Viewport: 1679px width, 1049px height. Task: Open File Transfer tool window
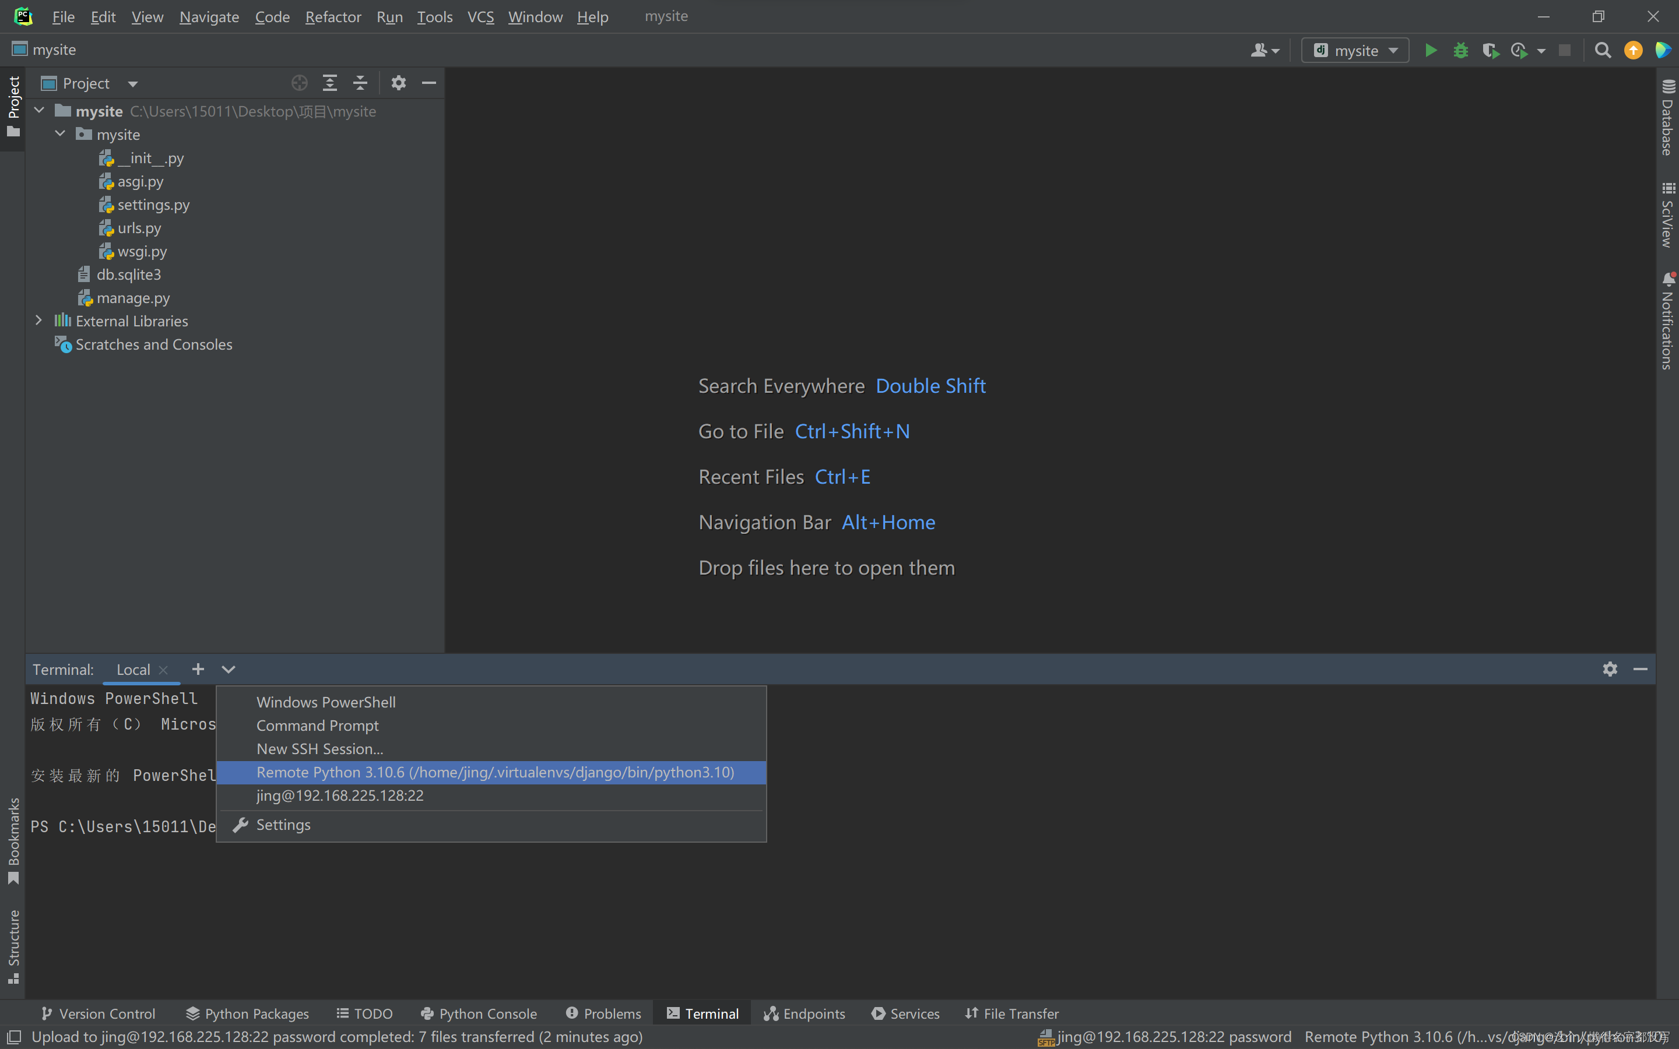[1011, 1013]
